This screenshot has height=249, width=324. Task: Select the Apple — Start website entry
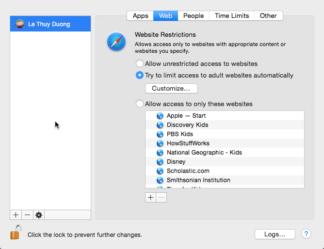(225, 116)
